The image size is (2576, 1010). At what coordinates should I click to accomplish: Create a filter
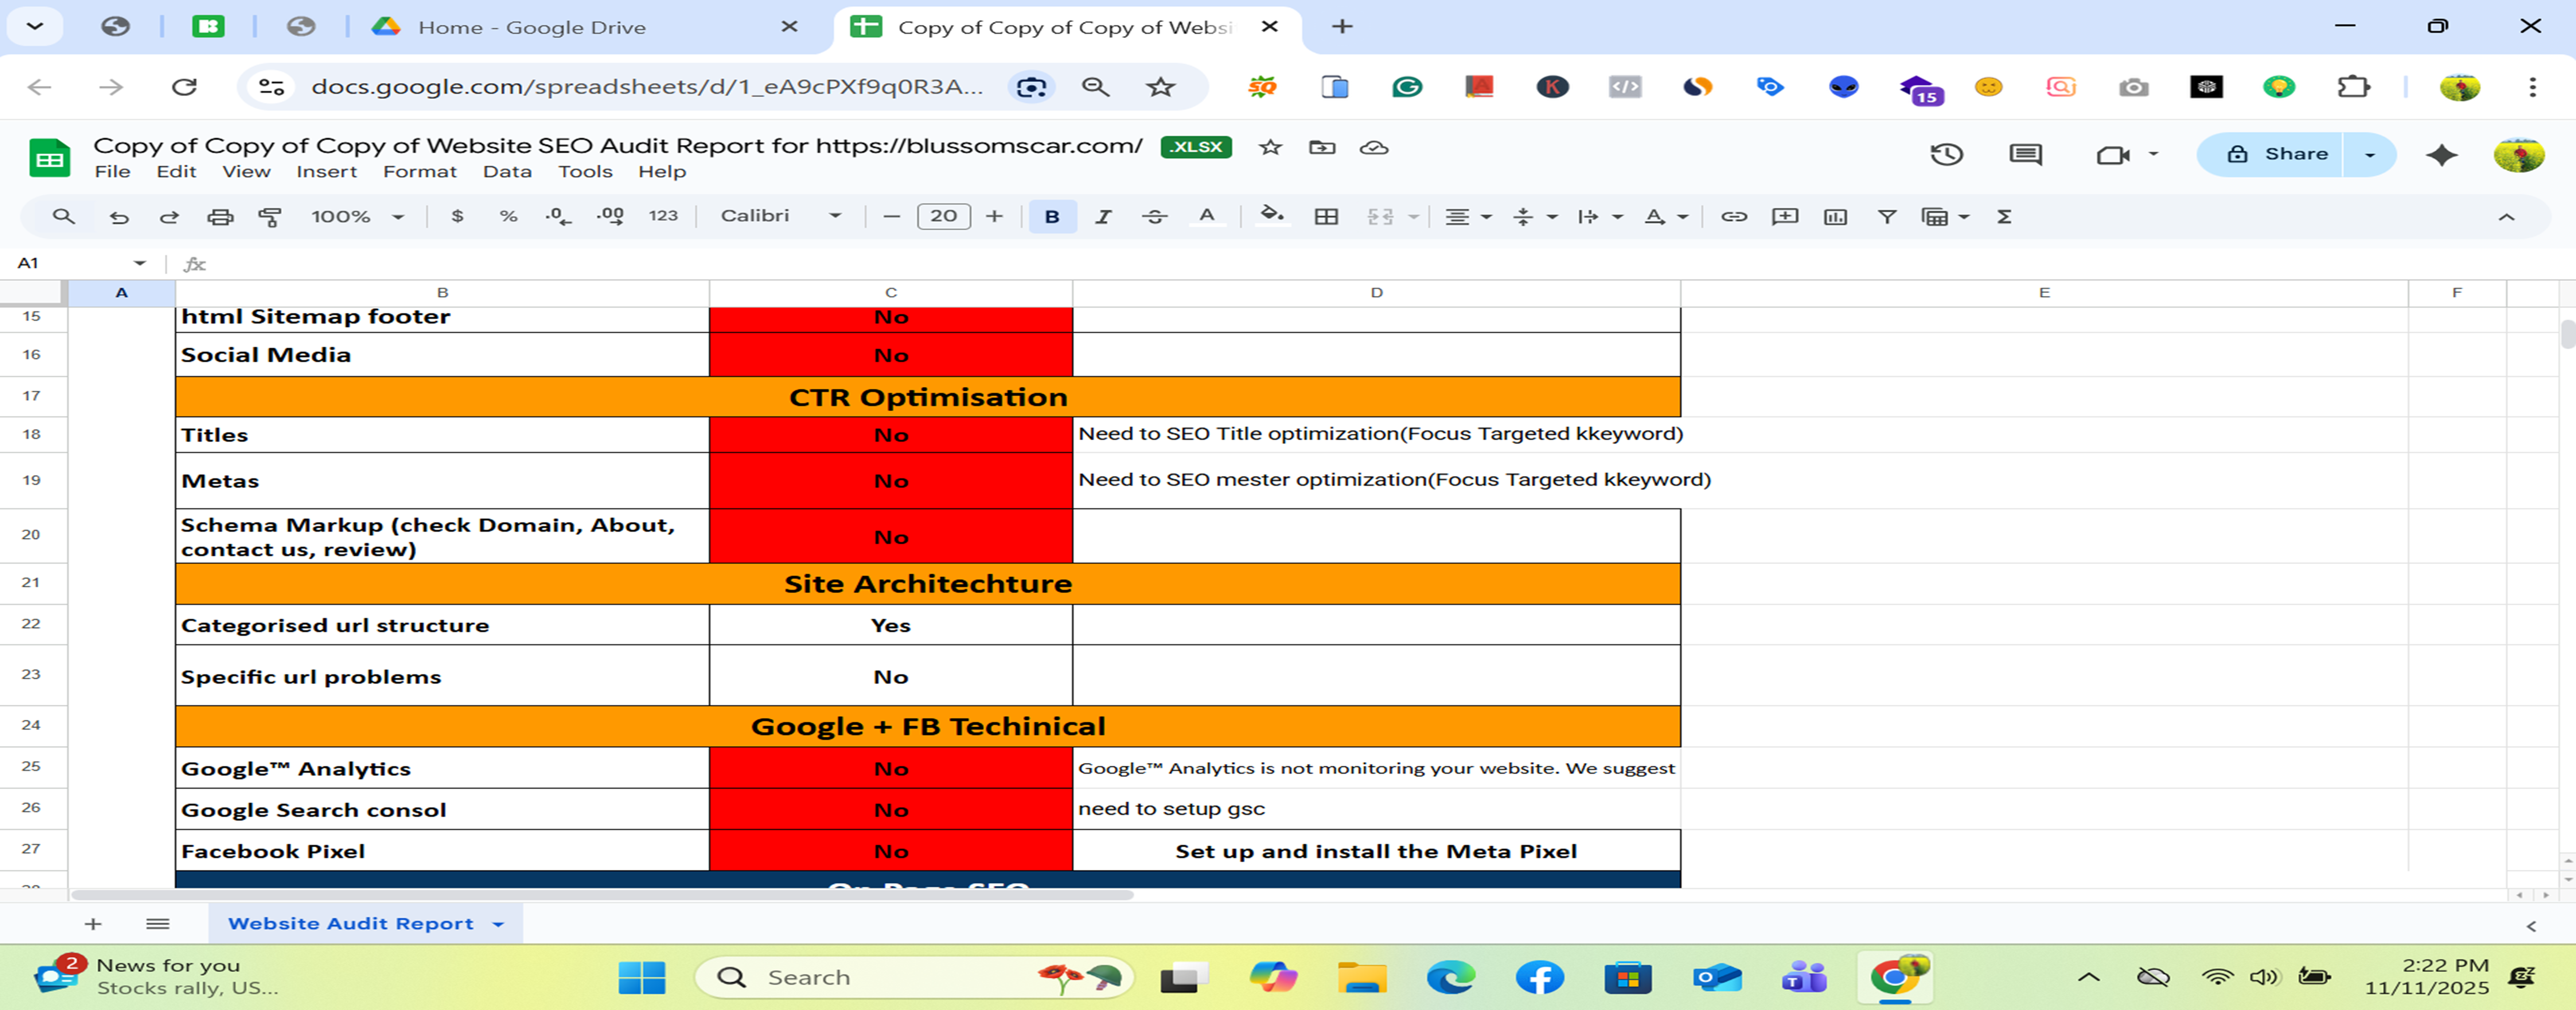[x=1887, y=216]
